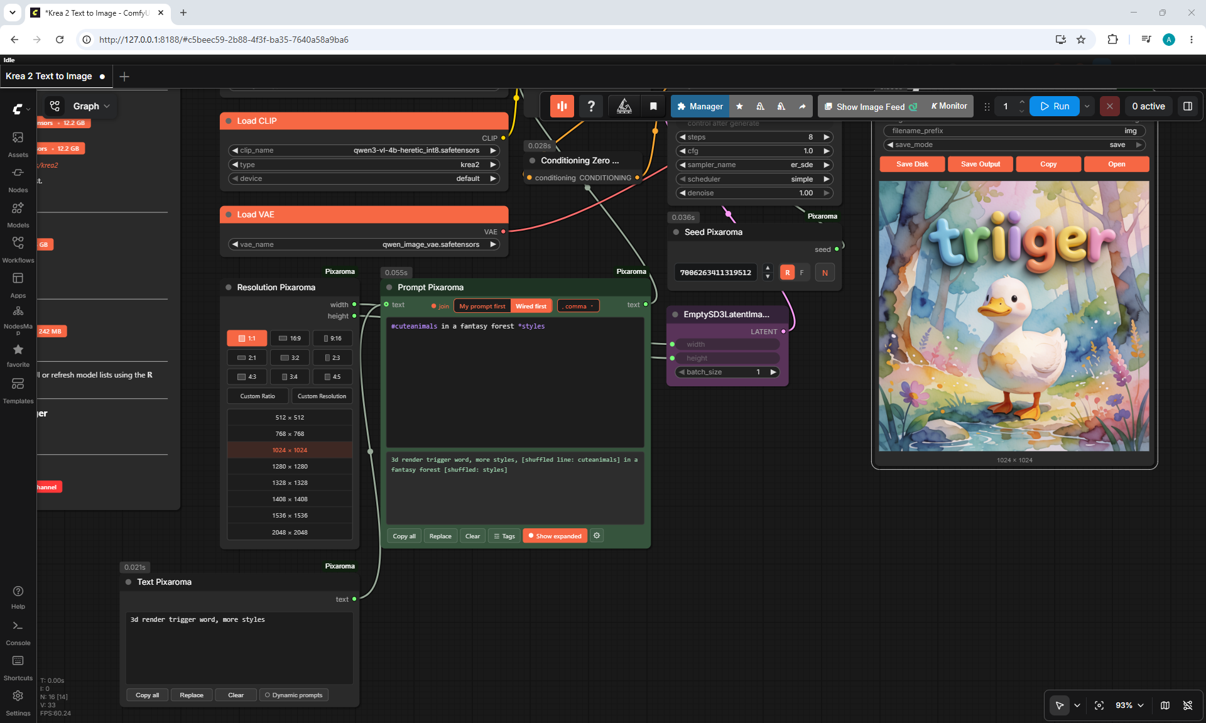This screenshot has width=1206, height=723.
Task: Open the Nodes library panel
Action: pos(18,179)
